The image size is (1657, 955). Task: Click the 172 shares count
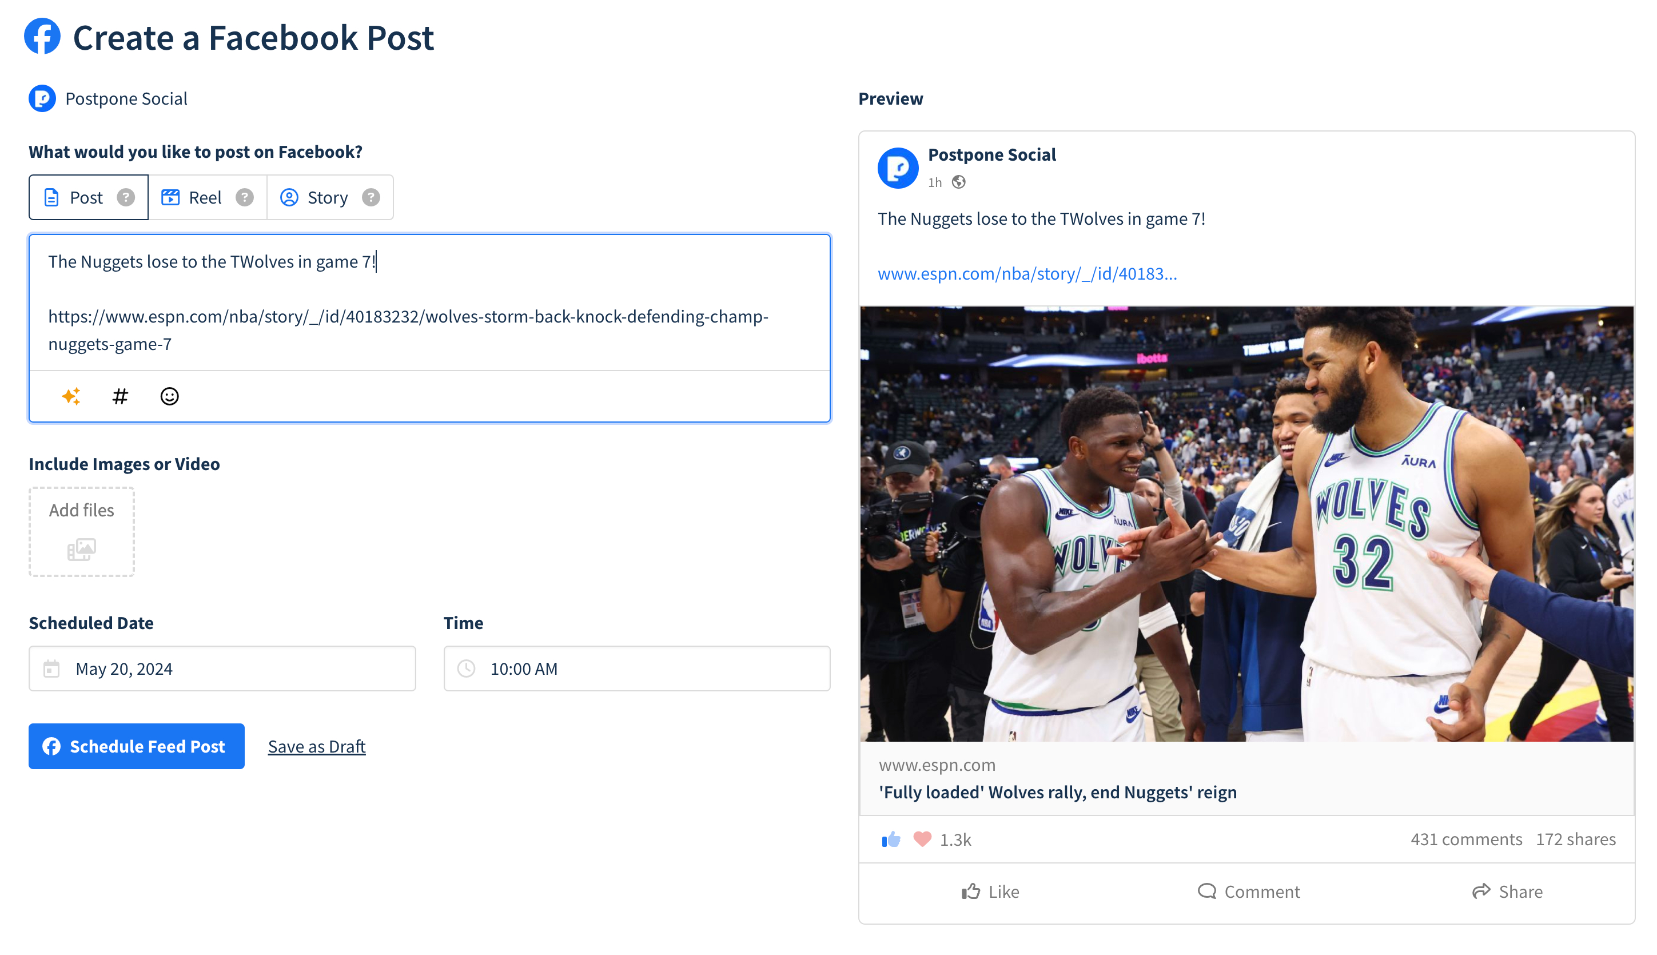[1576, 839]
